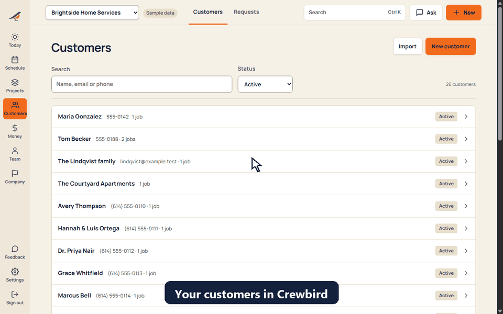Click the Name, email or phone search field
This screenshot has width=503, height=314.
[142, 84]
